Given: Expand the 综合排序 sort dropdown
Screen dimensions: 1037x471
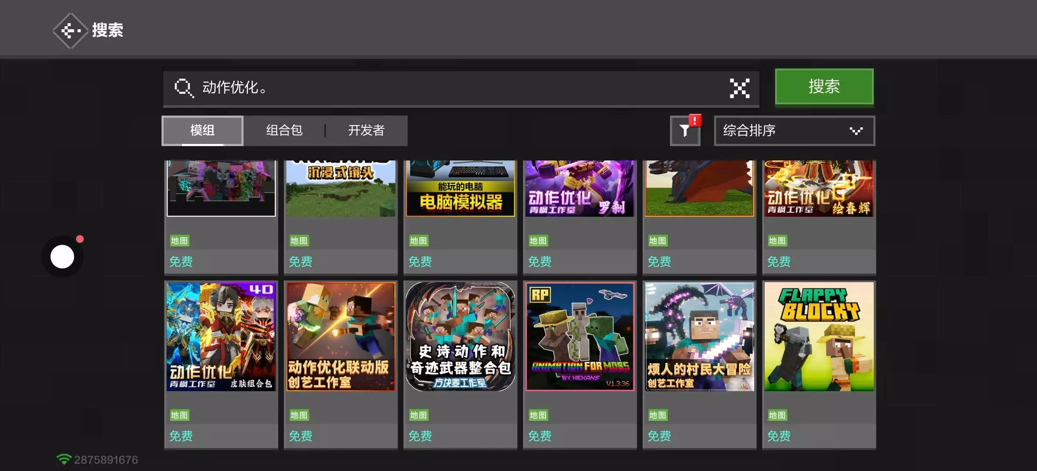Looking at the screenshot, I should pos(794,130).
